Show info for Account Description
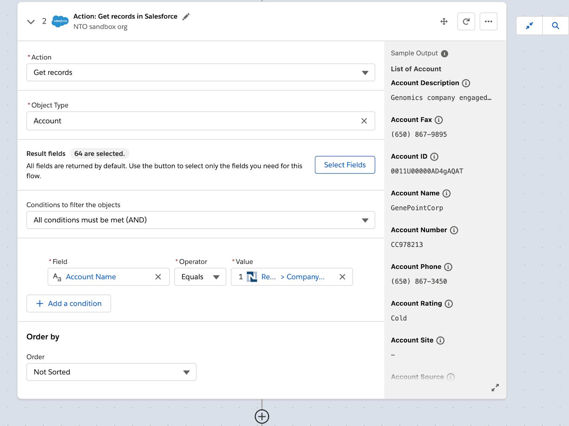This screenshot has height=426, width=569. point(466,83)
